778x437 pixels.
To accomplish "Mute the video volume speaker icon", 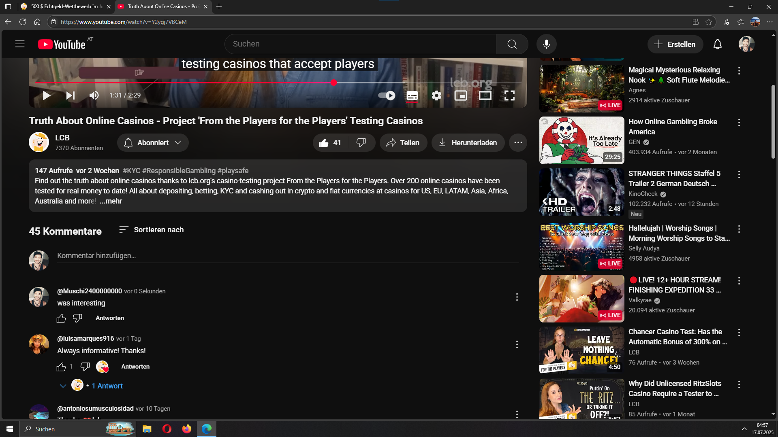I will [94, 95].
